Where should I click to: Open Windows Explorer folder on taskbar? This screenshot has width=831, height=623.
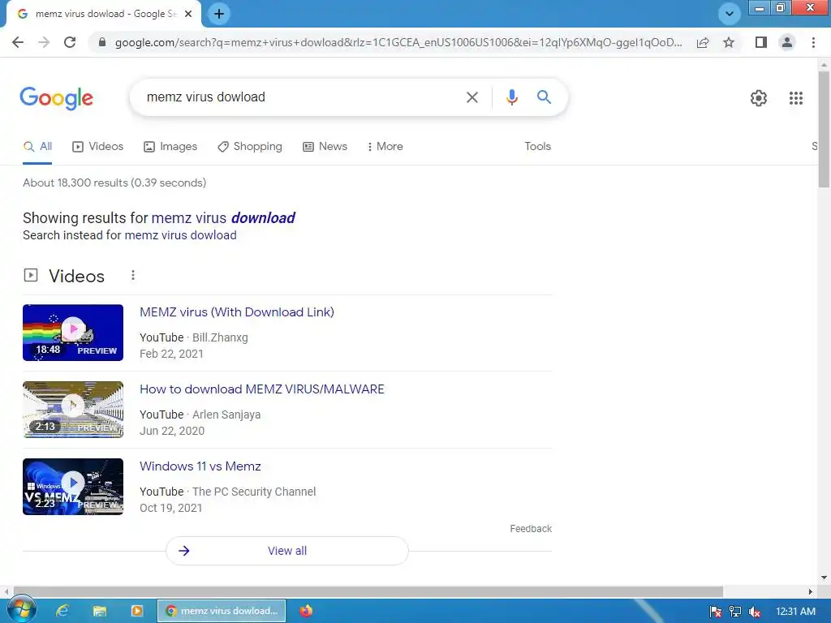point(100,611)
